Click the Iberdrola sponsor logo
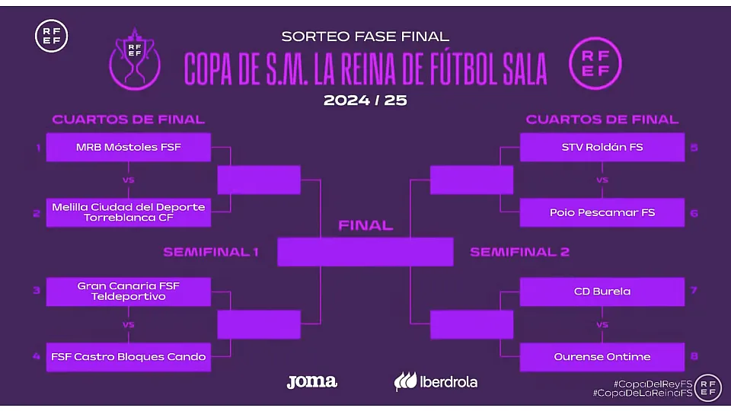 pos(436,381)
